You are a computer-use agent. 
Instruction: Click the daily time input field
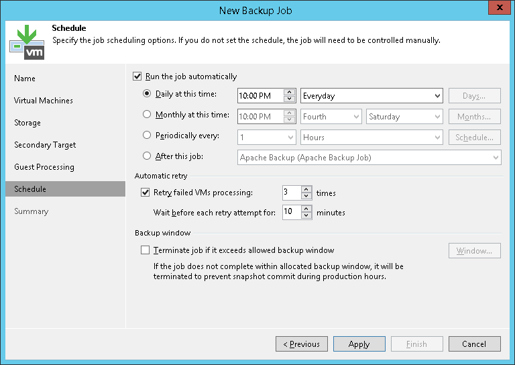(260, 96)
